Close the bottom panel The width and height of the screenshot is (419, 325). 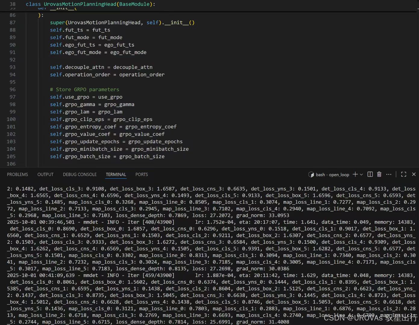tap(414, 174)
